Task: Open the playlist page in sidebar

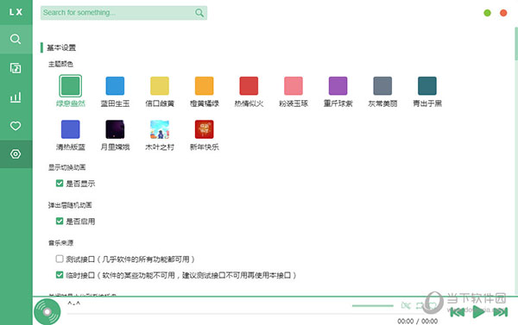Action: (16, 68)
